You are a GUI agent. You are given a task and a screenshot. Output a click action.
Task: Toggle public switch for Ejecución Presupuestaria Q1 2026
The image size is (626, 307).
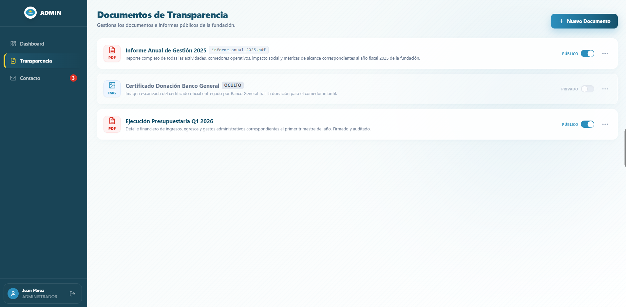[x=587, y=124]
